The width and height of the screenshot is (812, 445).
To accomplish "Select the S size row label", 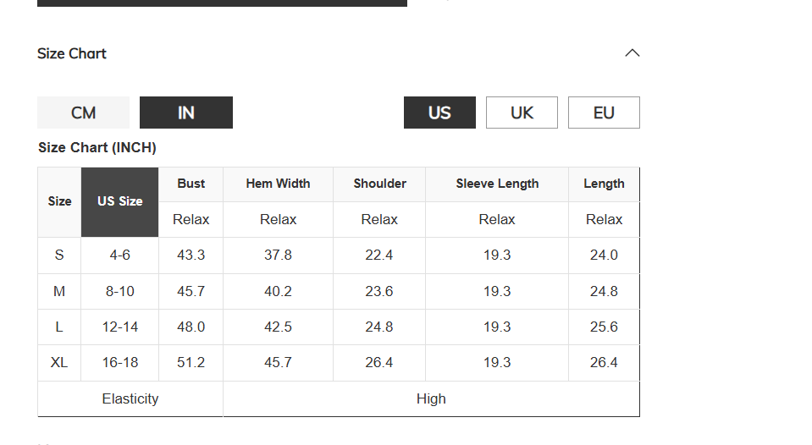I will click(59, 255).
